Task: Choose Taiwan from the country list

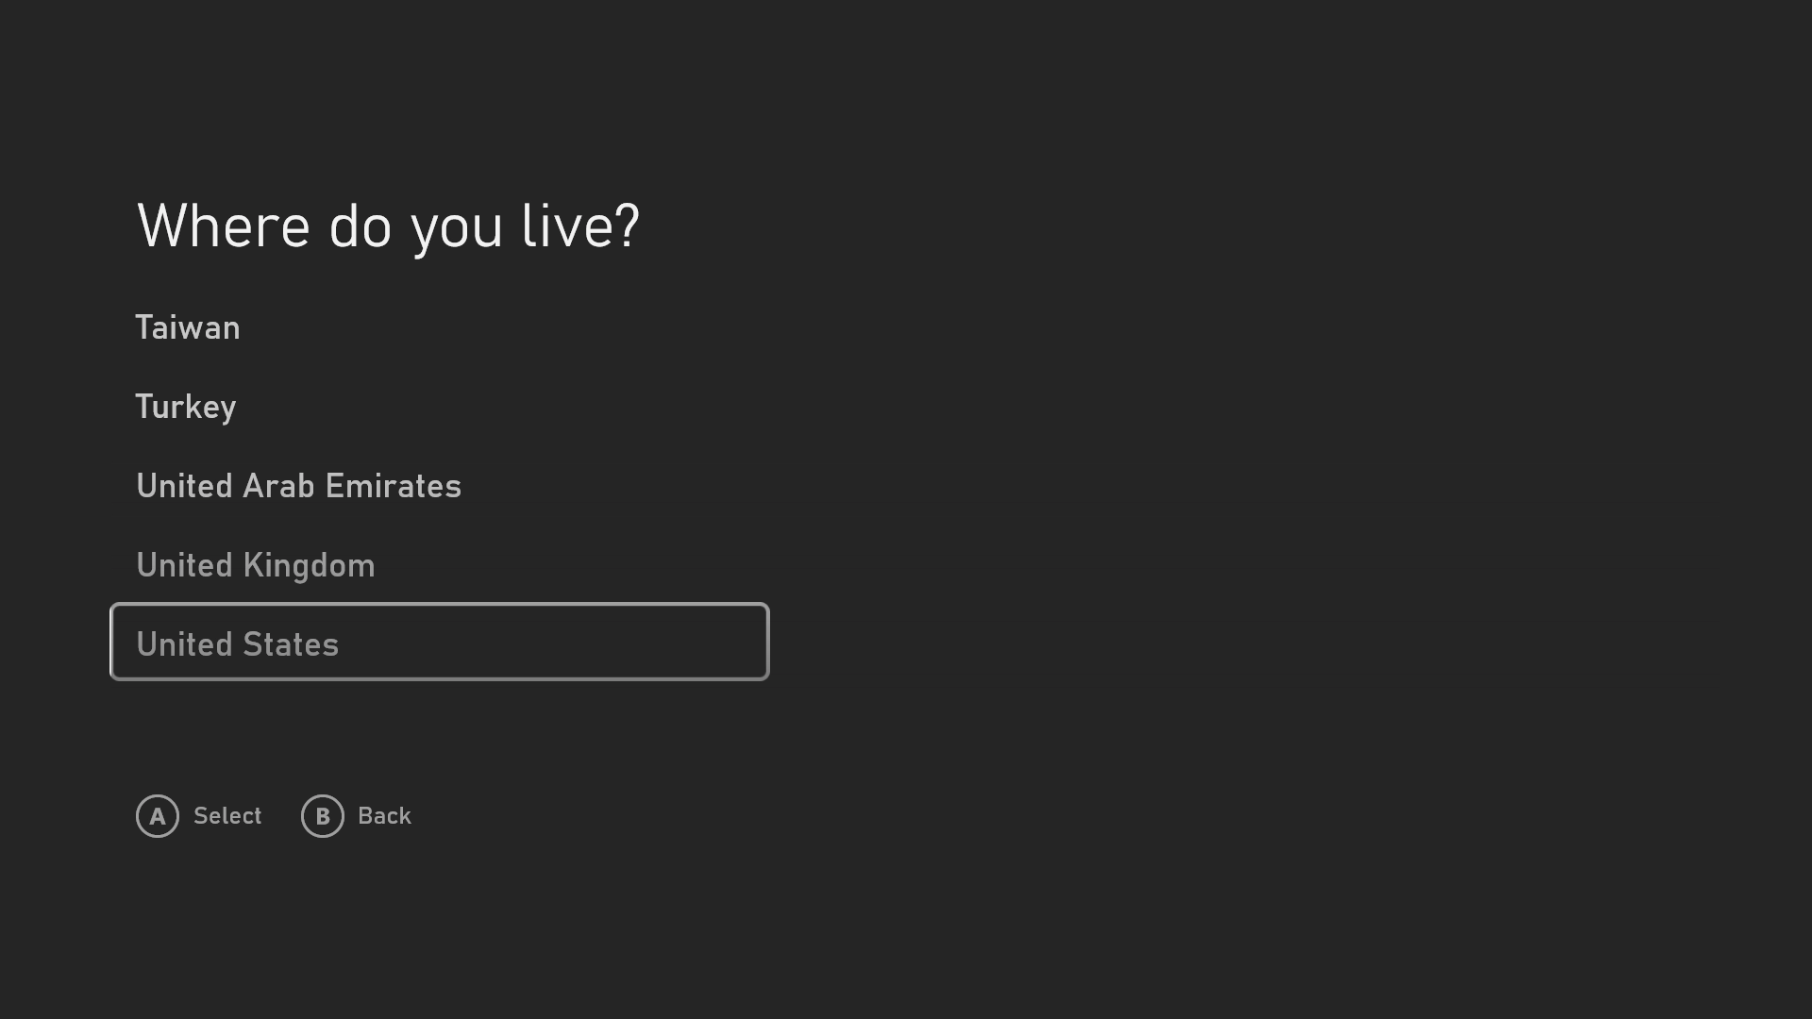Action: [x=188, y=327]
